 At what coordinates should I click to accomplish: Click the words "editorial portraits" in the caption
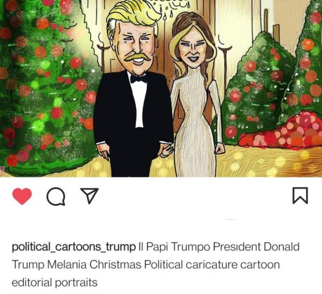(55, 282)
